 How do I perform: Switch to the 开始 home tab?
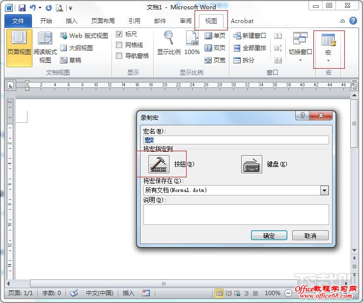click(x=46, y=21)
